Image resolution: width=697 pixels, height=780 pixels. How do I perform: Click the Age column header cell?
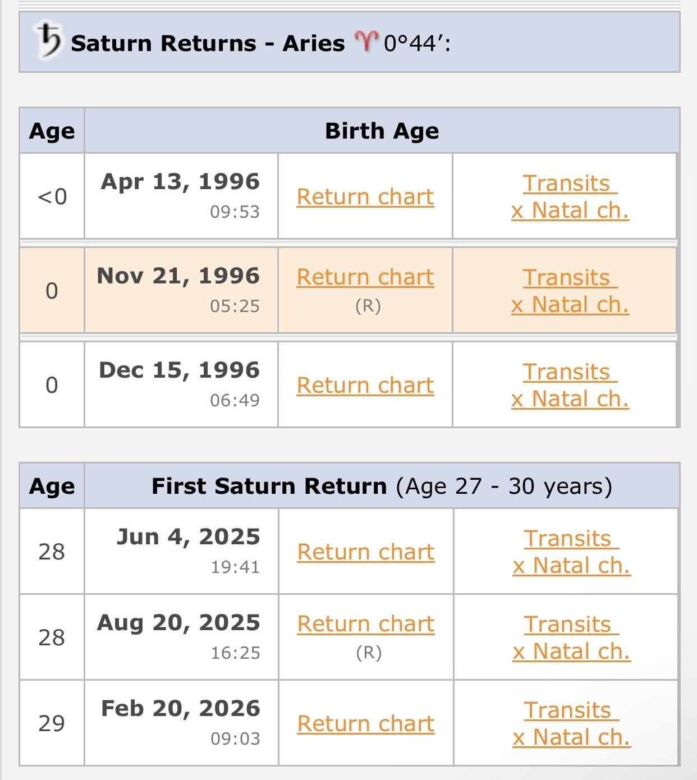click(52, 131)
